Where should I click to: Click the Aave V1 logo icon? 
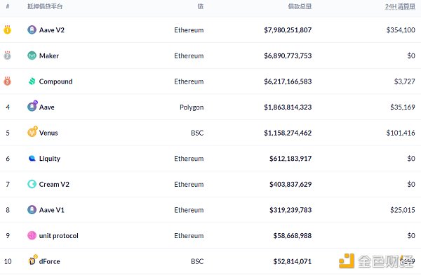tap(32, 210)
